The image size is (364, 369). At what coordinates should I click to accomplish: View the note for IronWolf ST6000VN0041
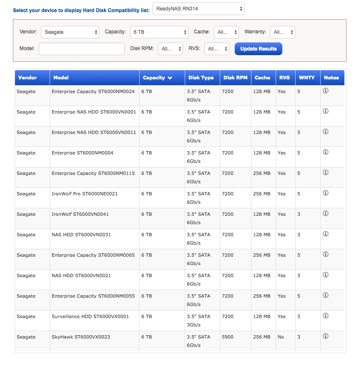click(x=326, y=213)
